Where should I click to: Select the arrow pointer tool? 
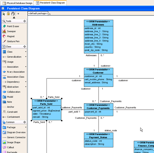tap(4, 14)
